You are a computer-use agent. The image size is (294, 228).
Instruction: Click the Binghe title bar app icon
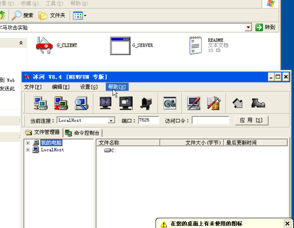[x=27, y=77]
